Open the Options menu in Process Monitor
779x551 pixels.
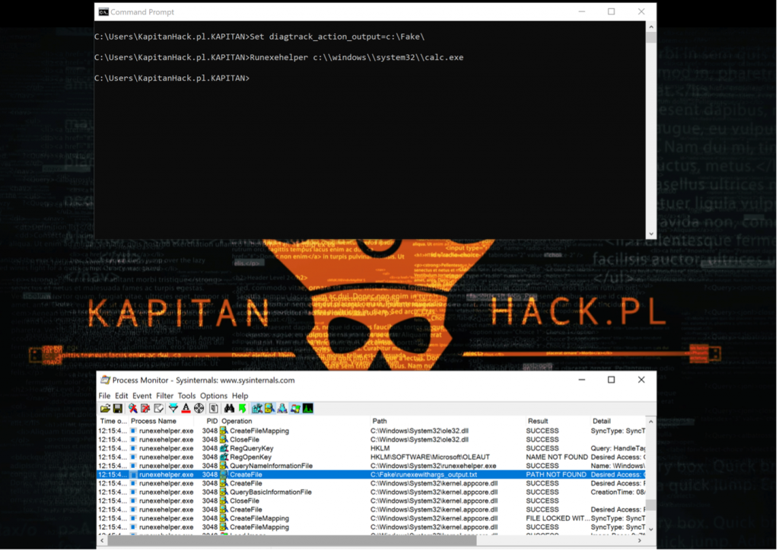tap(214, 396)
